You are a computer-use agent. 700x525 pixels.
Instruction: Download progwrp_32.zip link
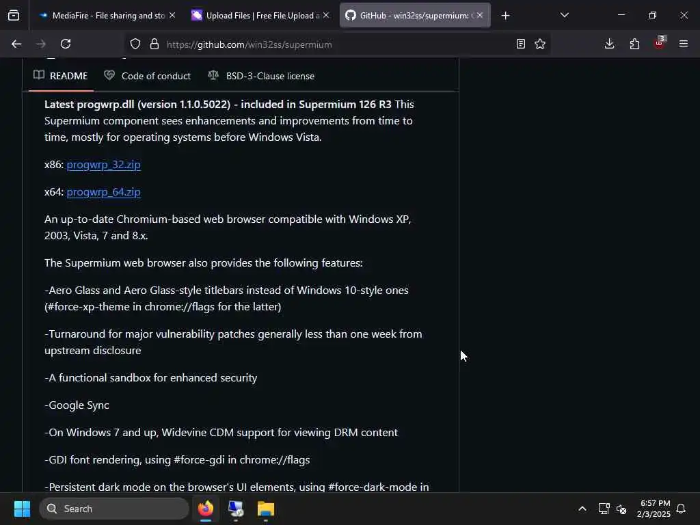(104, 165)
